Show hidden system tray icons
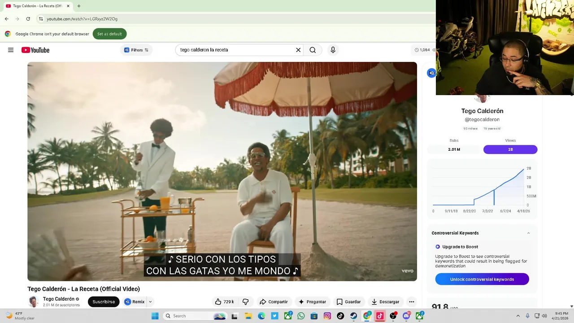The image size is (574, 323). [x=518, y=316]
